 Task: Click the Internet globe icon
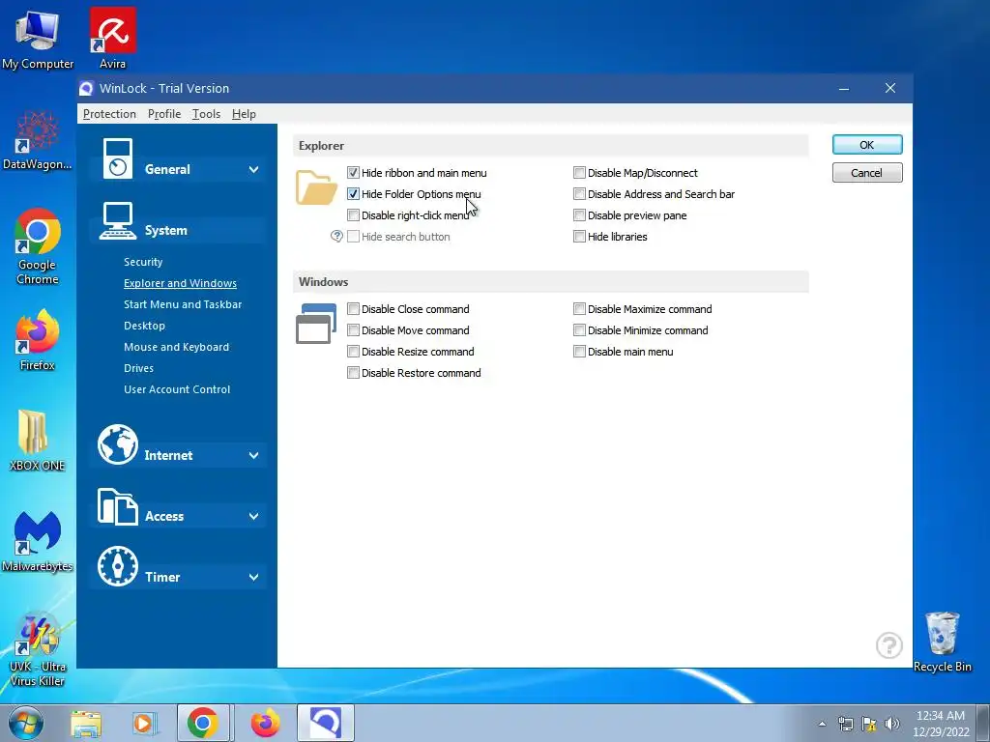click(117, 444)
